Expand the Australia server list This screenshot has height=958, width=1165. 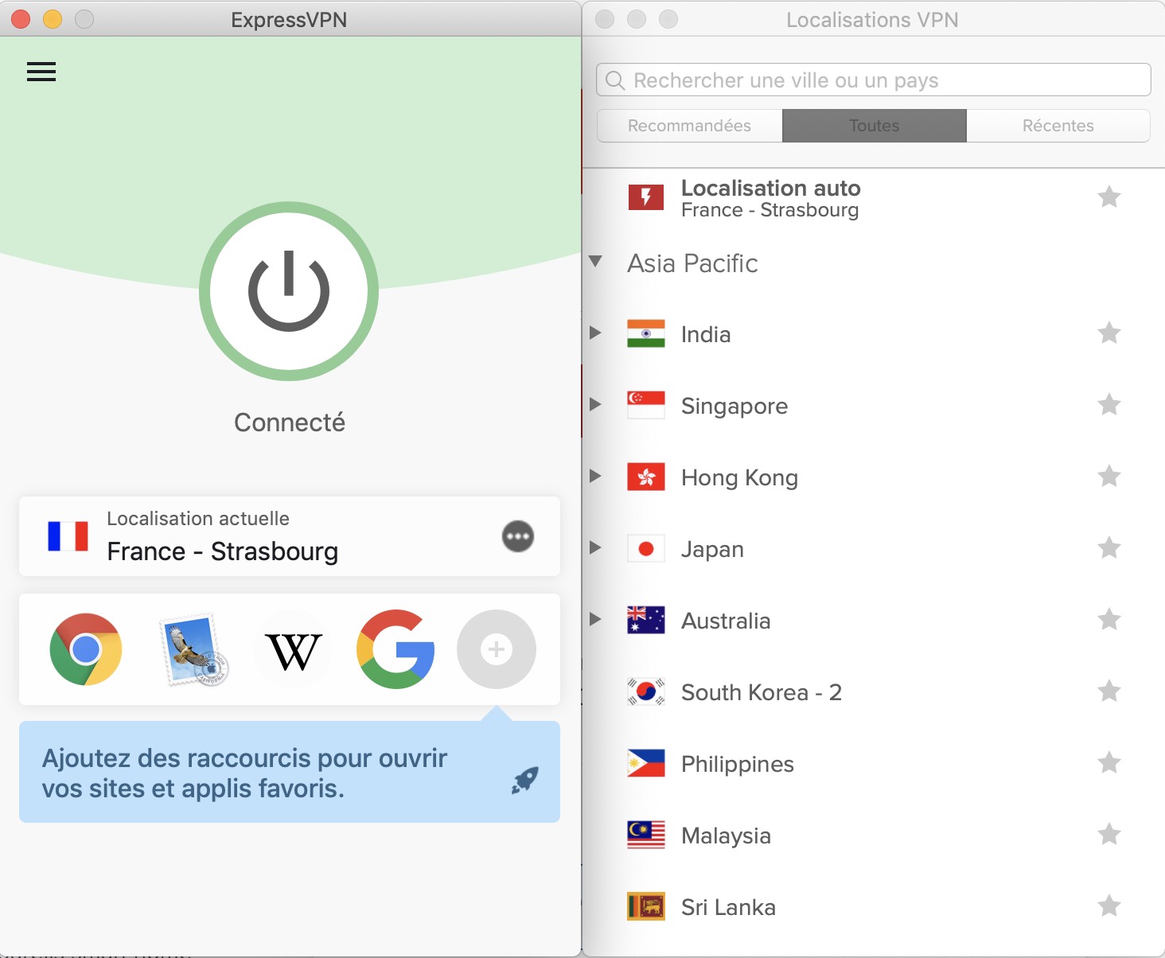tap(595, 619)
